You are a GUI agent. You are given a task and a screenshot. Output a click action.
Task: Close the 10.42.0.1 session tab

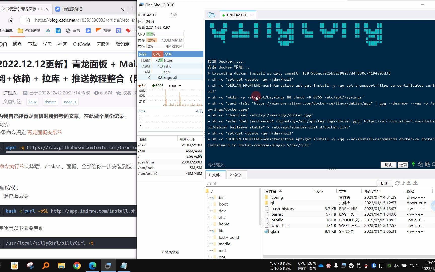(x=251, y=15)
